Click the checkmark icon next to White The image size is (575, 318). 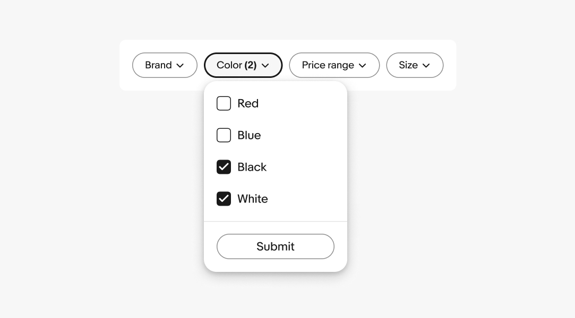click(x=224, y=199)
